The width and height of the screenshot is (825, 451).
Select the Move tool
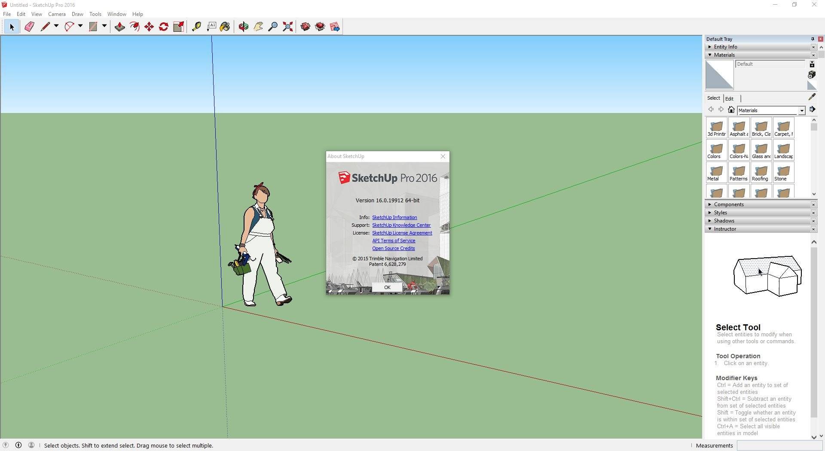click(149, 27)
